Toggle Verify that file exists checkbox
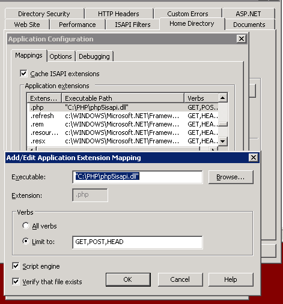The image size is (283, 304). (x=16, y=281)
